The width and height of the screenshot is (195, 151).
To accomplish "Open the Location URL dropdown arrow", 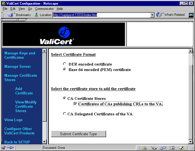I will click(x=152, y=15).
